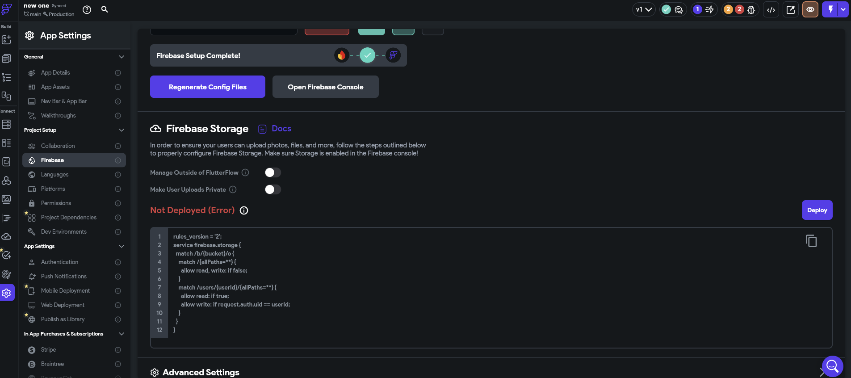Click the FlutterFlow logo
This screenshot has width=851, height=378.
[7, 9]
